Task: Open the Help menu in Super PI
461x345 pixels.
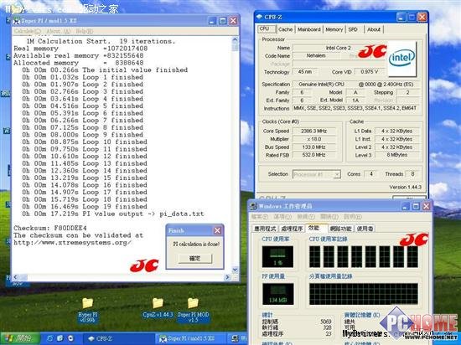Action: (x=85, y=31)
